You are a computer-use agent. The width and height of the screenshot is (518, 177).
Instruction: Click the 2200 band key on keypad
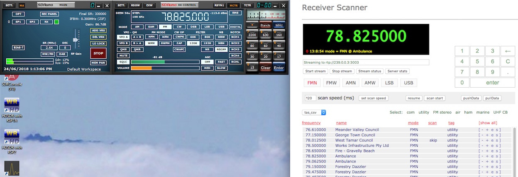tap(252, 34)
